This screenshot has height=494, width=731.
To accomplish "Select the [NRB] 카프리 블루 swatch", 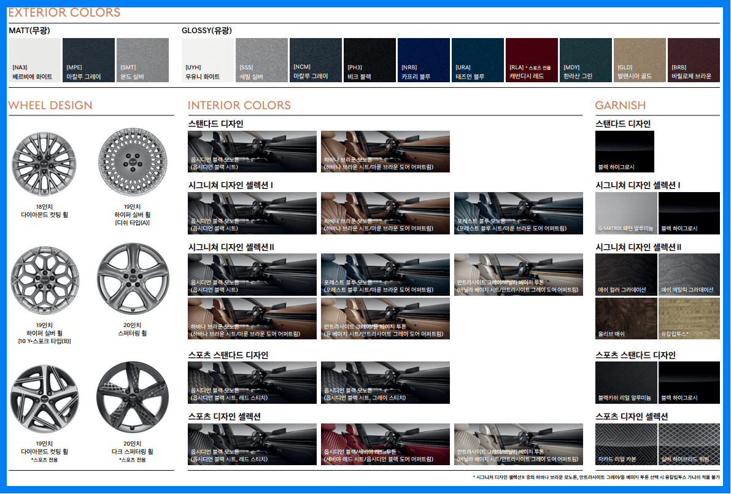I will point(424,60).
